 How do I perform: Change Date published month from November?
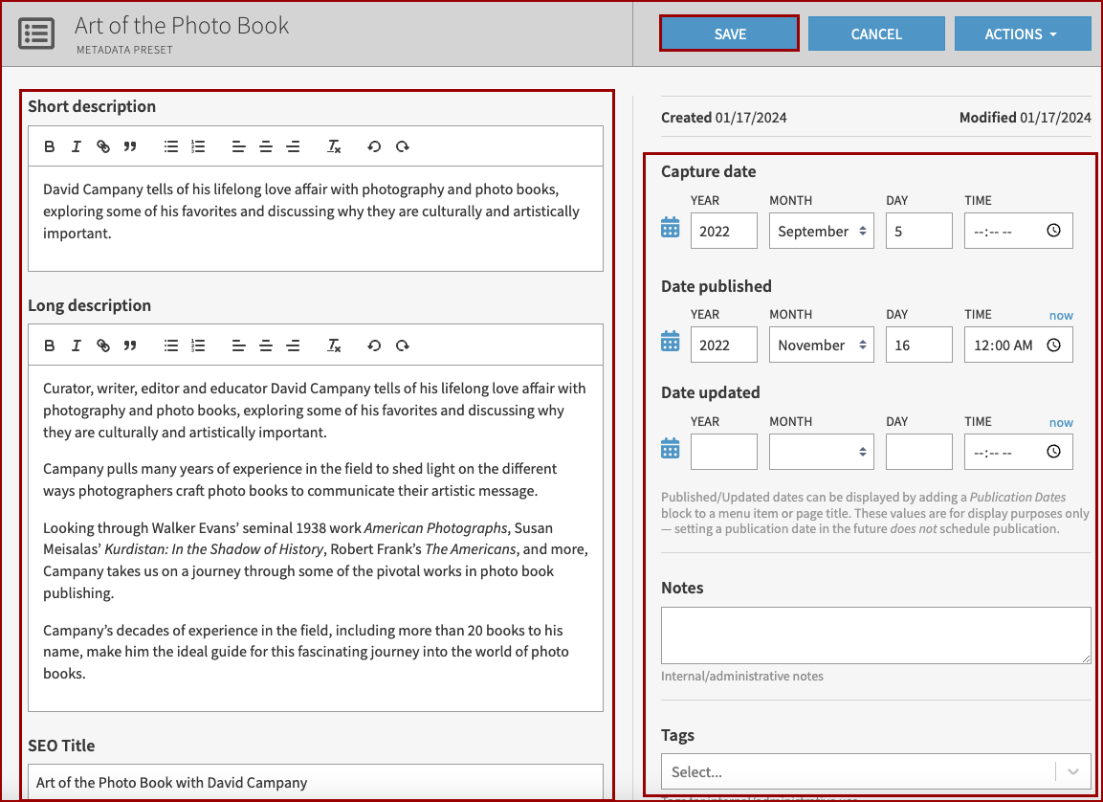click(x=821, y=345)
